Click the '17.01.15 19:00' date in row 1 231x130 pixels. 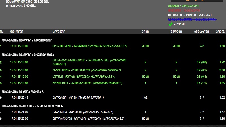[19, 46]
